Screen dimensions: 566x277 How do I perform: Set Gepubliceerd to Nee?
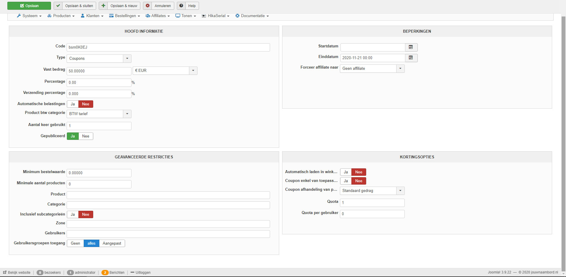(86, 136)
